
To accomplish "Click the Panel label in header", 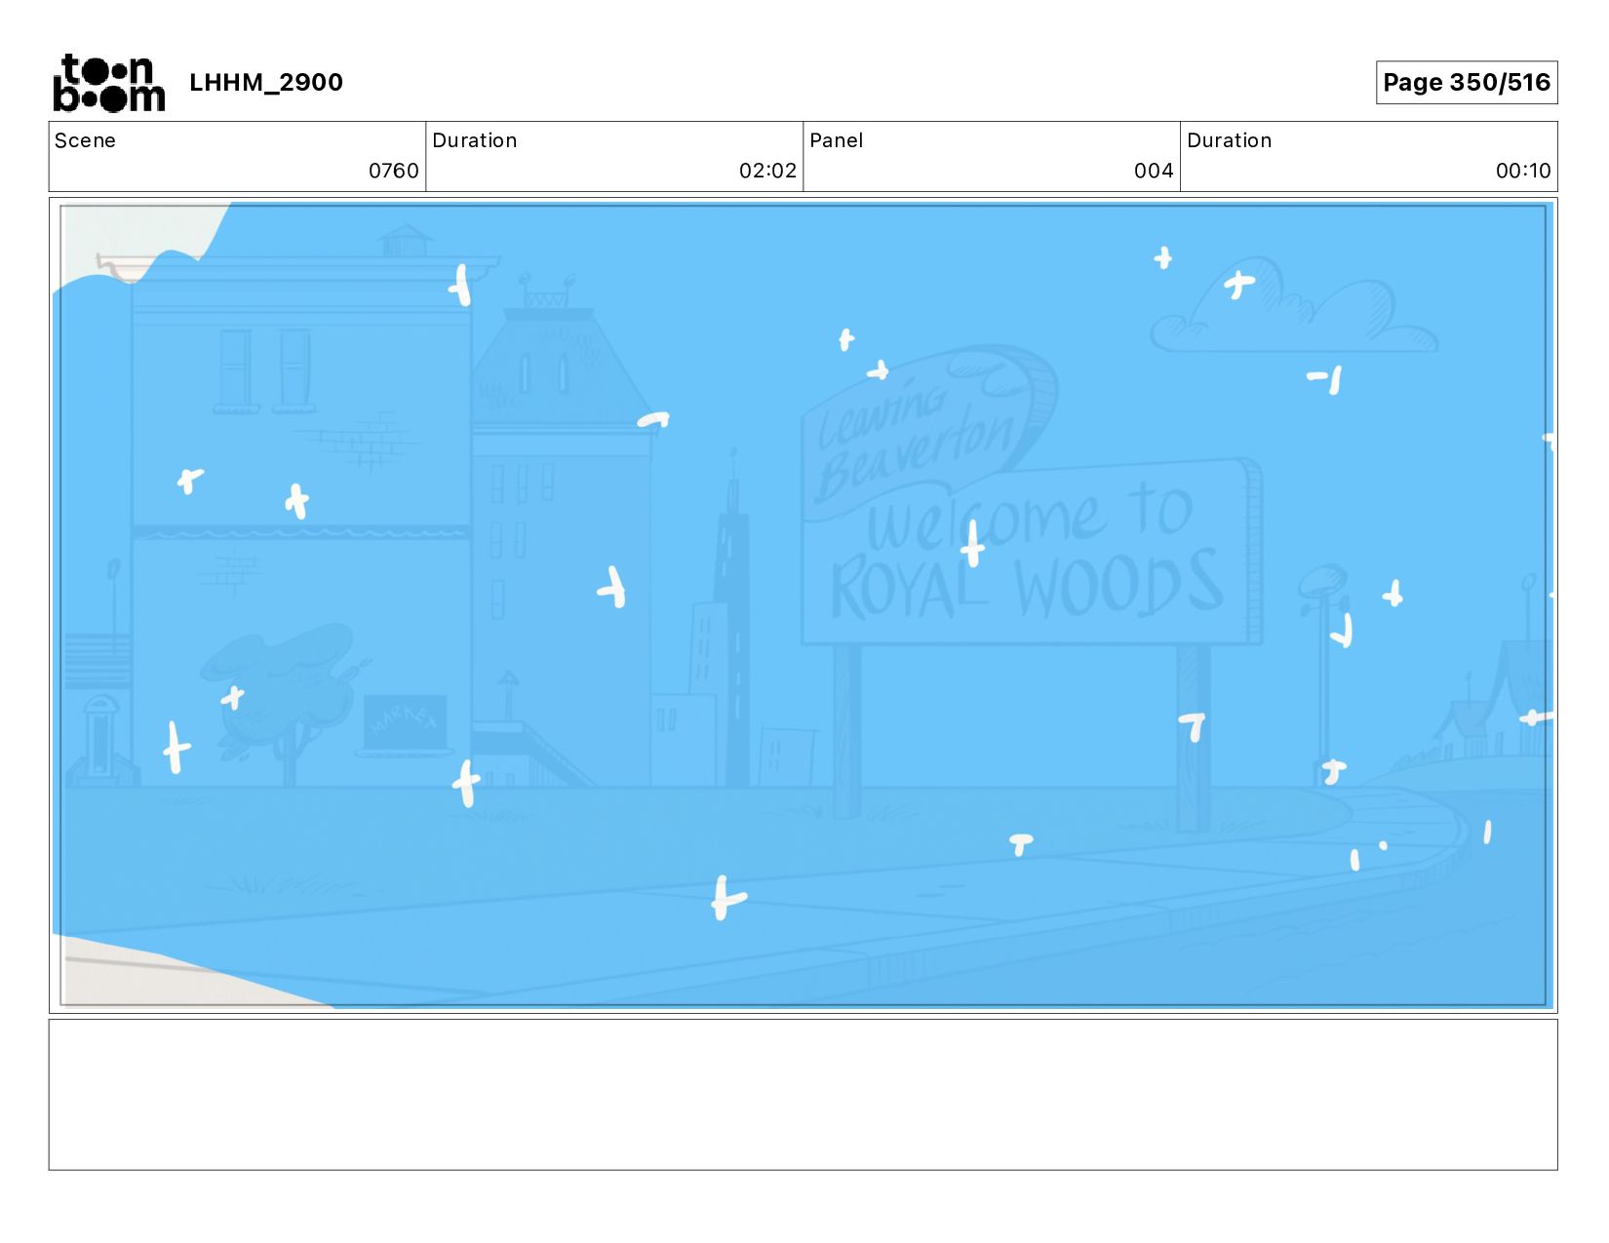I will 837,140.
